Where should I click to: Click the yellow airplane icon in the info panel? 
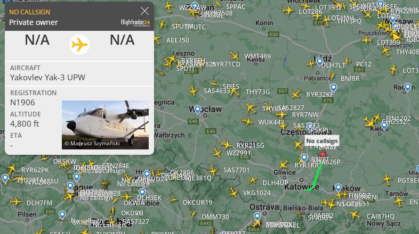coord(79,45)
